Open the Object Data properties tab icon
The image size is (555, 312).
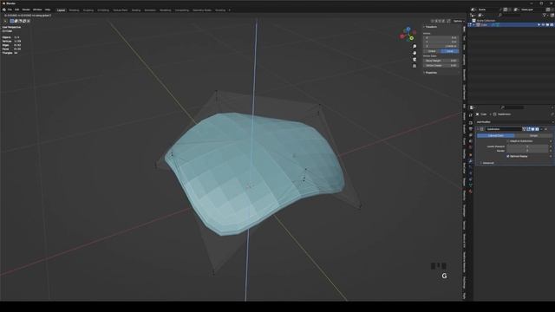470,185
